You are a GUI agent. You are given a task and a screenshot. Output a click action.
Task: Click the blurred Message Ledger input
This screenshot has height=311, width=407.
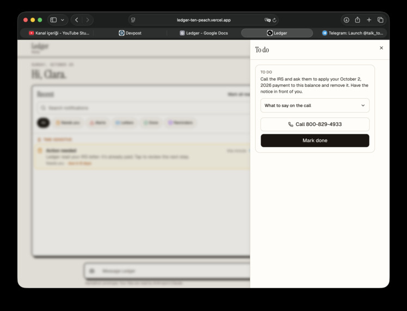click(167, 271)
